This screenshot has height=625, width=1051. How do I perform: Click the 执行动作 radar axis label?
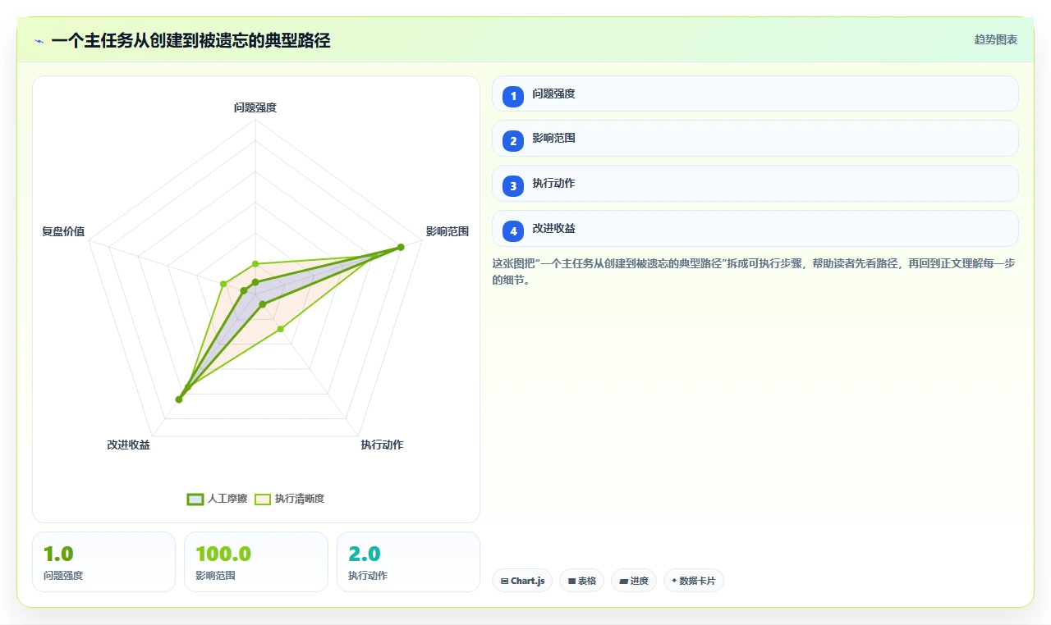pos(382,445)
